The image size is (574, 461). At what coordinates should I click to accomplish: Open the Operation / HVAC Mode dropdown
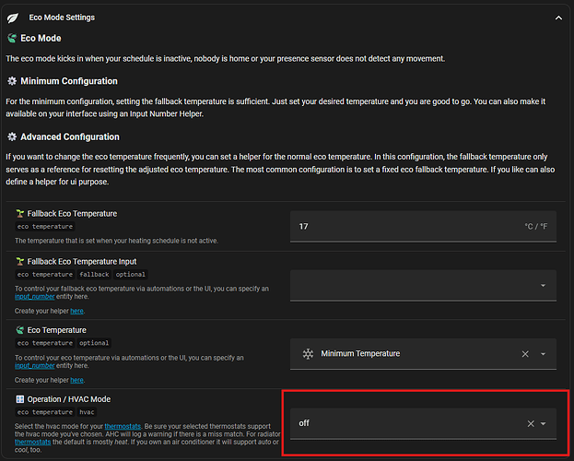tap(544, 423)
